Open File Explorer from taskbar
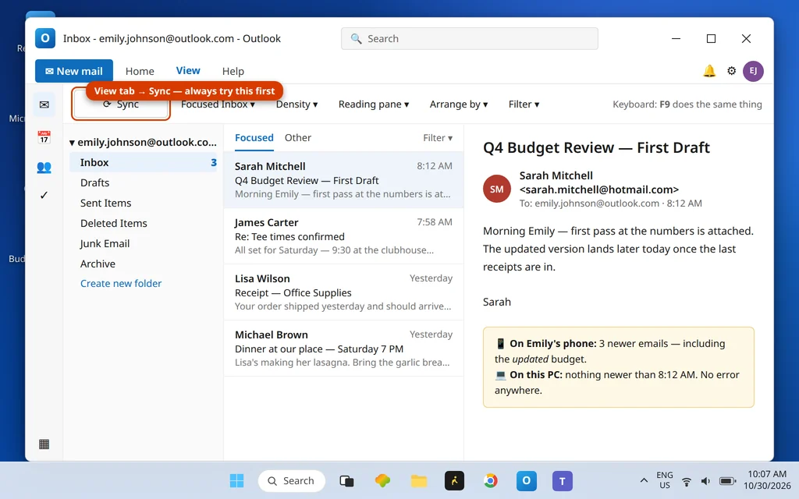This screenshot has width=799, height=499. pyautogui.click(x=419, y=480)
